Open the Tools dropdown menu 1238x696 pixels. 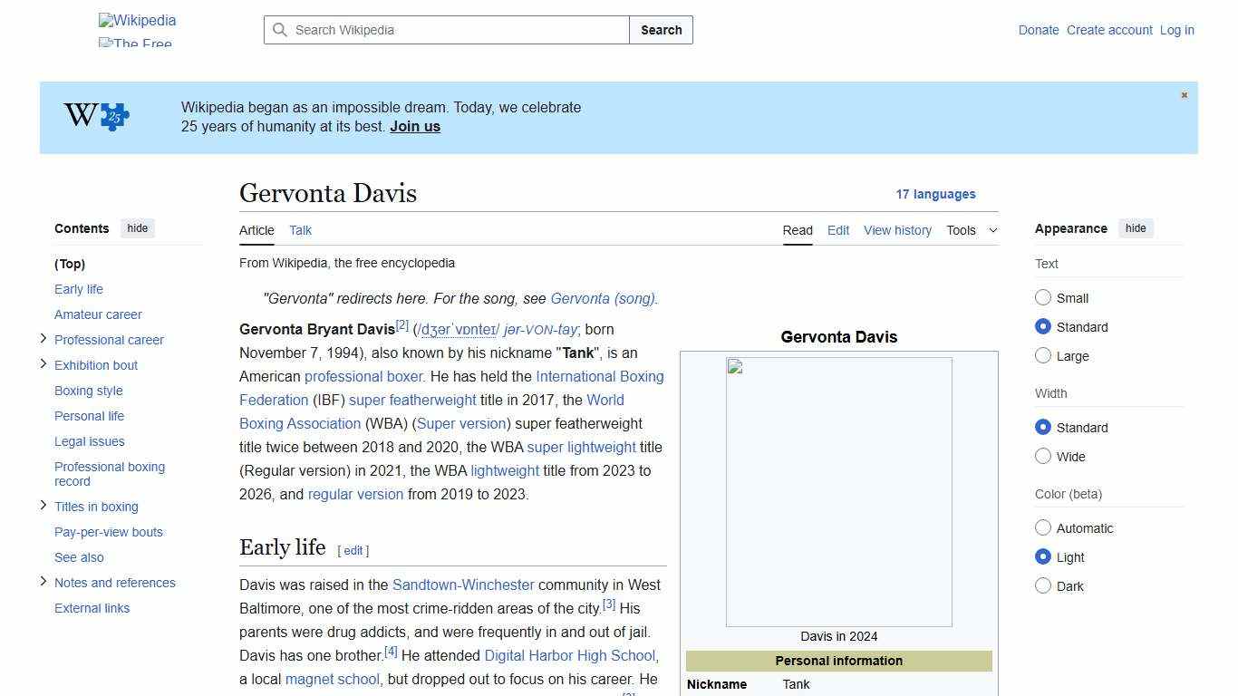click(971, 230)
